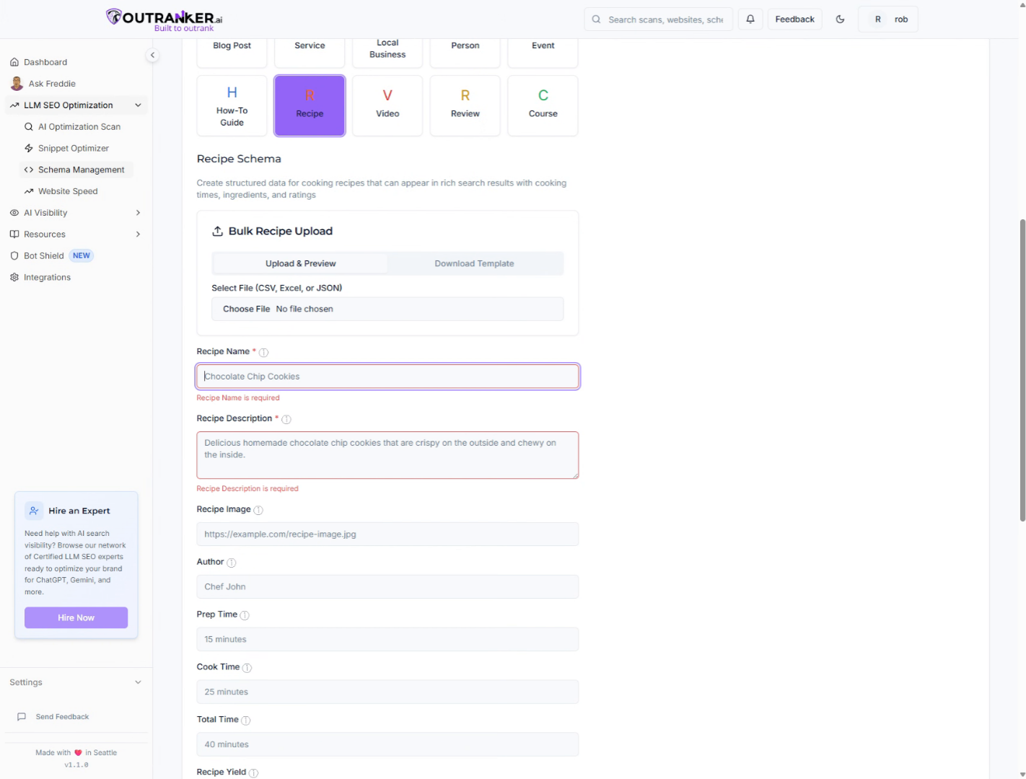This screenshot has height=779, width=1026.
Task: Open the Snippet Optimizer page
Action: point(74,149)
